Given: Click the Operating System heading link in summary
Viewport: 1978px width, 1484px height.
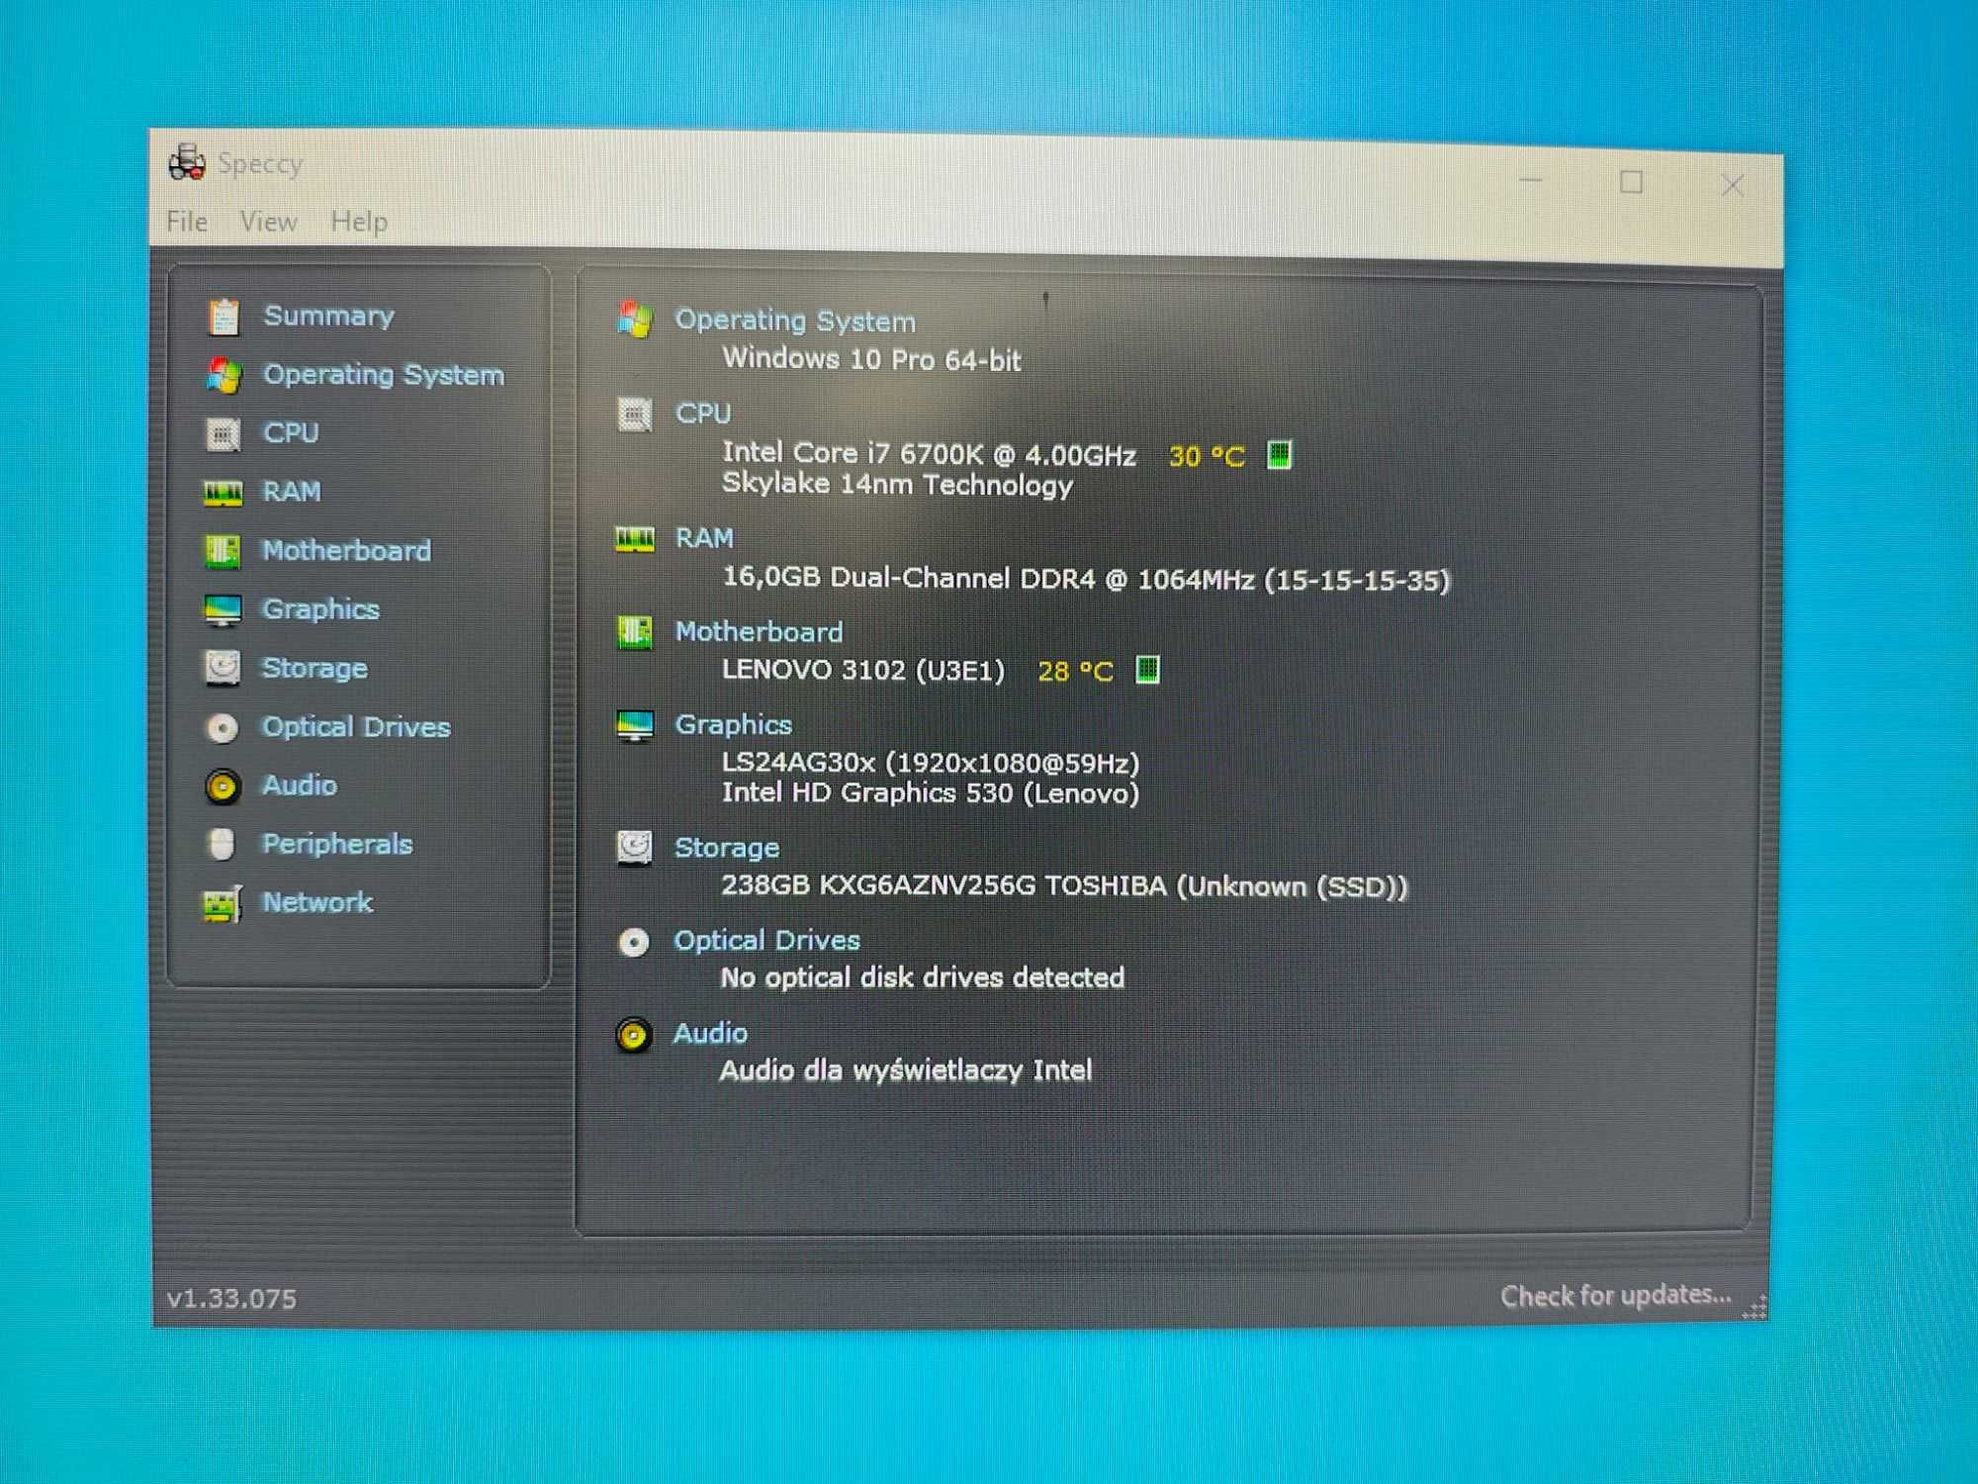Looking at the screenshot, I should [x=795, y=321].
